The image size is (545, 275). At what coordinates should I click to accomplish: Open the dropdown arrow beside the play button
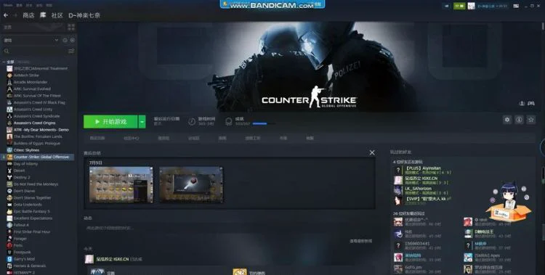(142, 121)
